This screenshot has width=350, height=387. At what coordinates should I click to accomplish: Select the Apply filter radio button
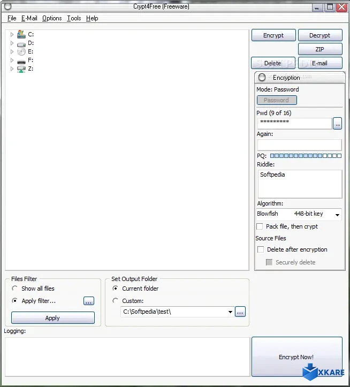click(15, 301)
